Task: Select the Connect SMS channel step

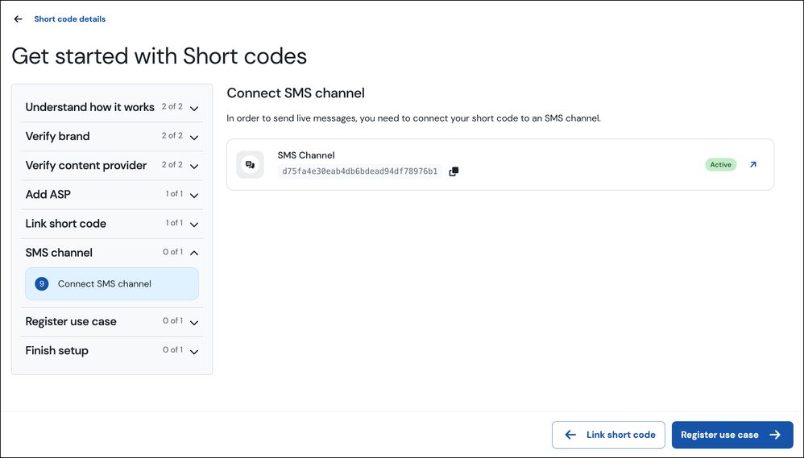Action: [112, 284]
